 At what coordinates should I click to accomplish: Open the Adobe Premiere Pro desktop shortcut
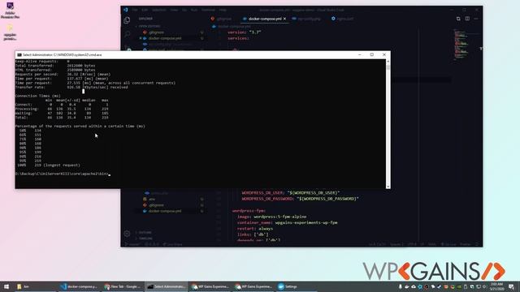click(x=10, y=10)
